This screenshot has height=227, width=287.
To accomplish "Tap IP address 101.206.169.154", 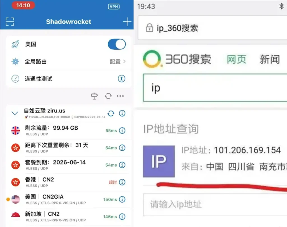I will 247,150.
